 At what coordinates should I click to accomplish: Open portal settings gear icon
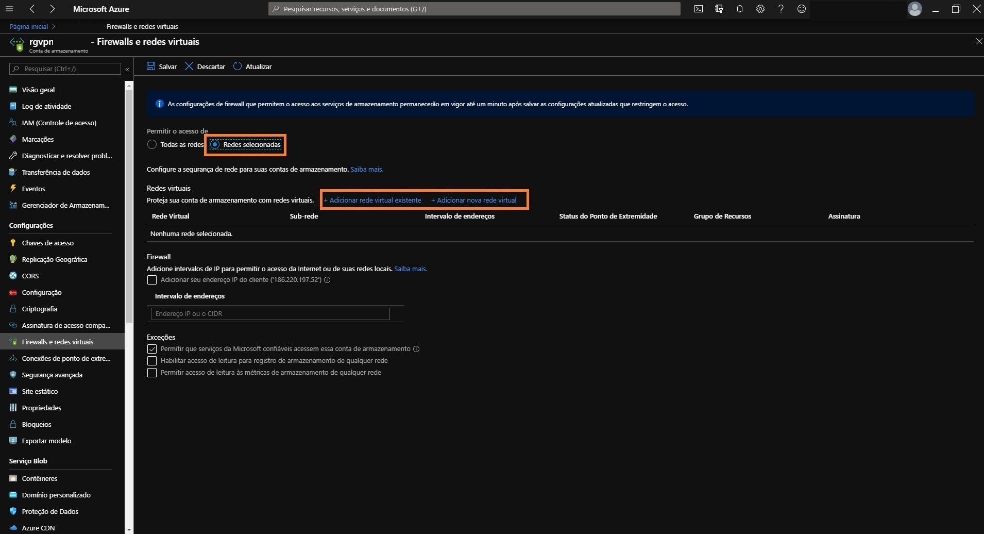click(760, 9)
